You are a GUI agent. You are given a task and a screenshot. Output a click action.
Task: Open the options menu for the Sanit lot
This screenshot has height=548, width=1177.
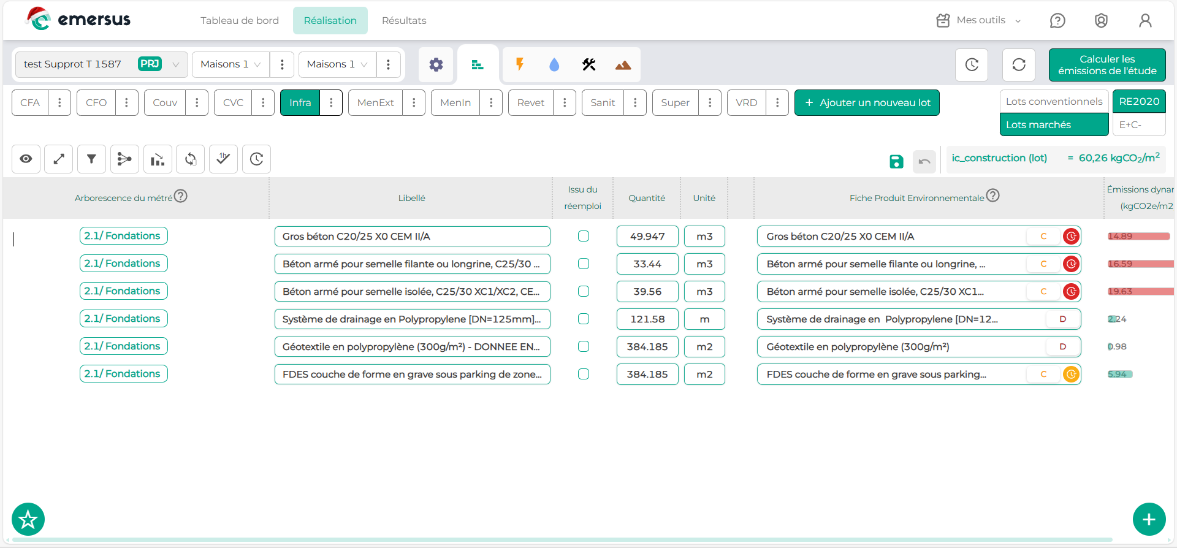point(635,102)
